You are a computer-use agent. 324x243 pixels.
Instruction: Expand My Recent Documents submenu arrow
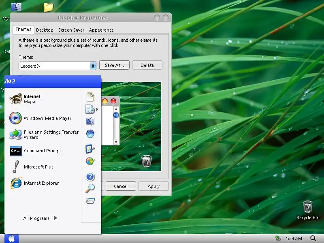(97, 109)
